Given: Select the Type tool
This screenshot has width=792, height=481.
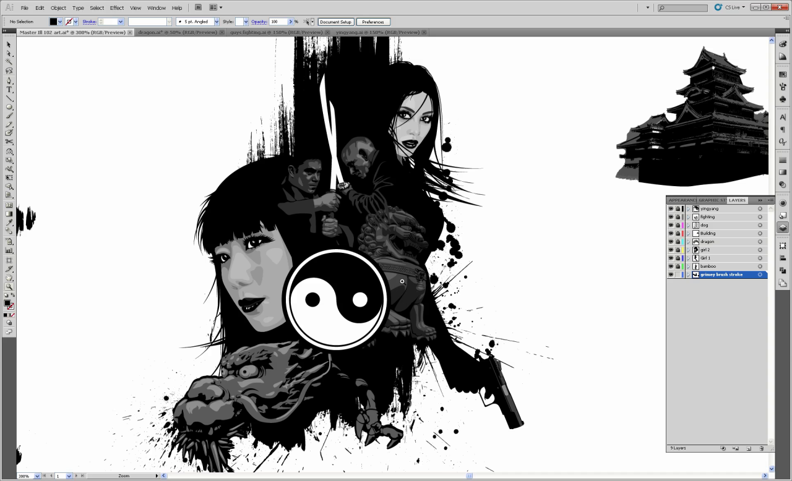Looking at the screenshot, I should [x=9, y=88].
